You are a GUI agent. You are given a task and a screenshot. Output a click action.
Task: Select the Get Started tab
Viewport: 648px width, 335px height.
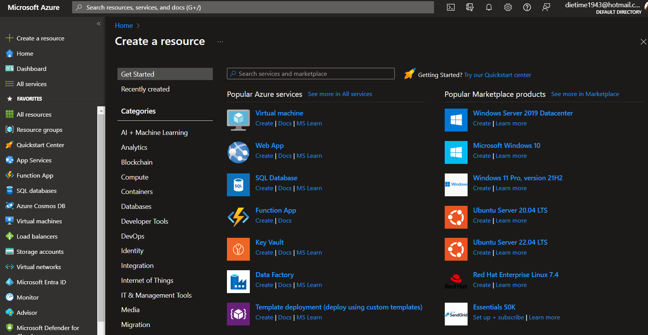[x=165, y=74]
